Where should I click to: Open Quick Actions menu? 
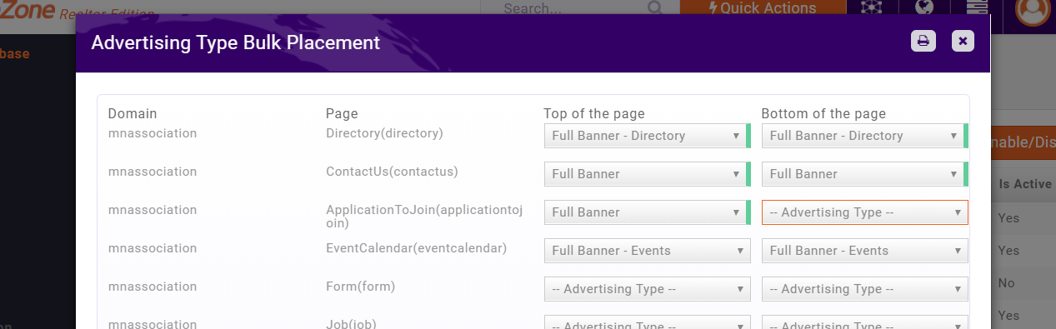(763, 8)
